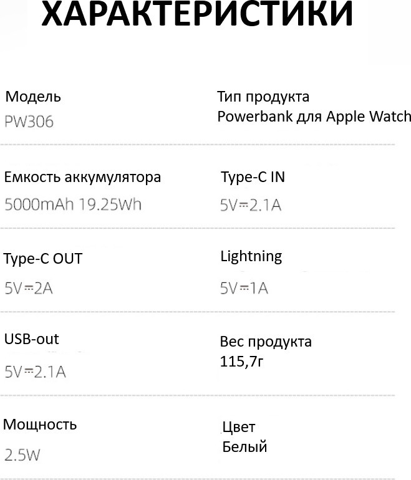Select the 5V 1A value under Lightning
The width and height of the screenshot is (411, 480).
coord(244,288)
